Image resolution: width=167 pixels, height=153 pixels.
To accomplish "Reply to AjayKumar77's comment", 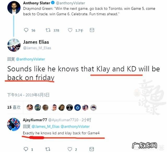I will tap(26, 149).
